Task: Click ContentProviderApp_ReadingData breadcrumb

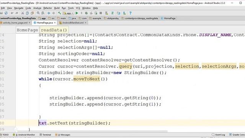Action: coord(18,18)
